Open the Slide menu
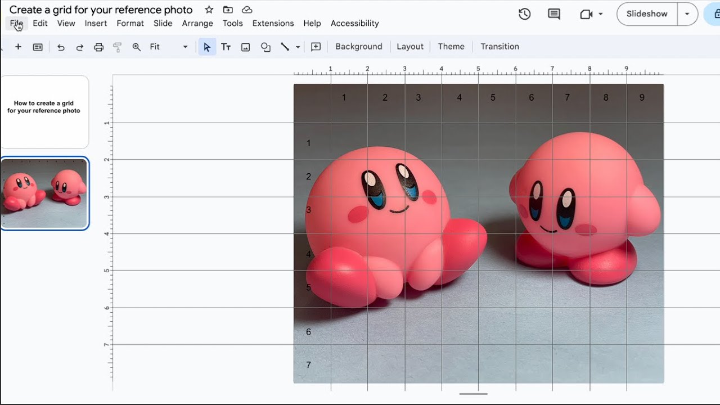 [x=163, y=23]
